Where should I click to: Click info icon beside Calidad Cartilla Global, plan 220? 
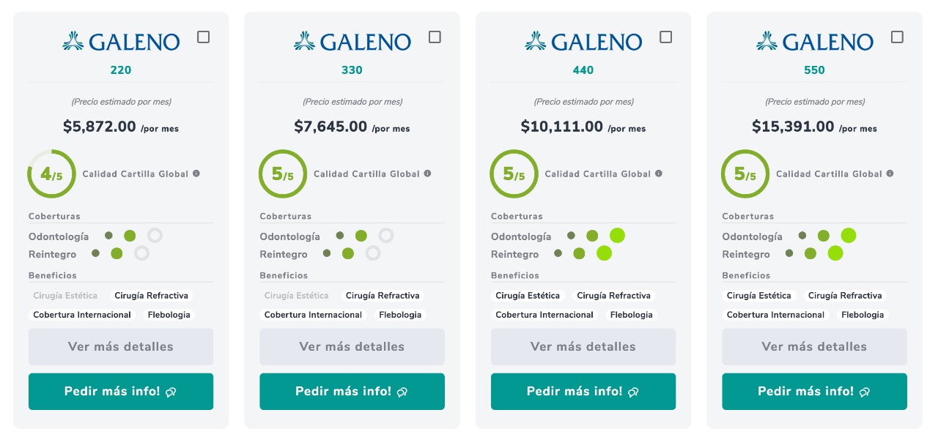(196, 174)
